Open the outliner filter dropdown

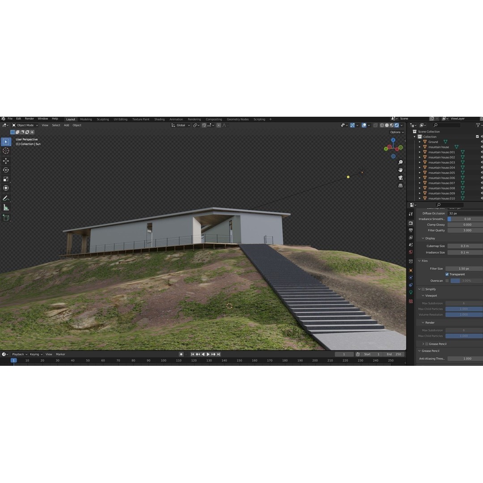pyautogui.click(x=479, y=125)
